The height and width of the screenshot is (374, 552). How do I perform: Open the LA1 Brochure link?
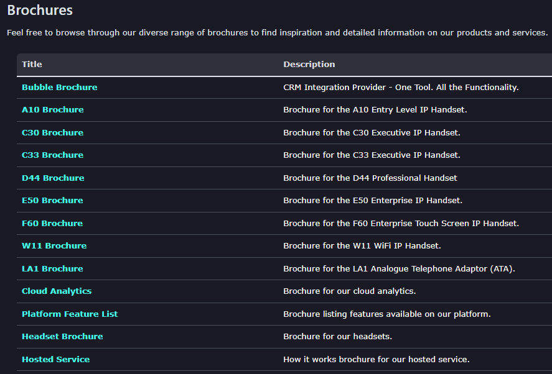click(52, 268)
